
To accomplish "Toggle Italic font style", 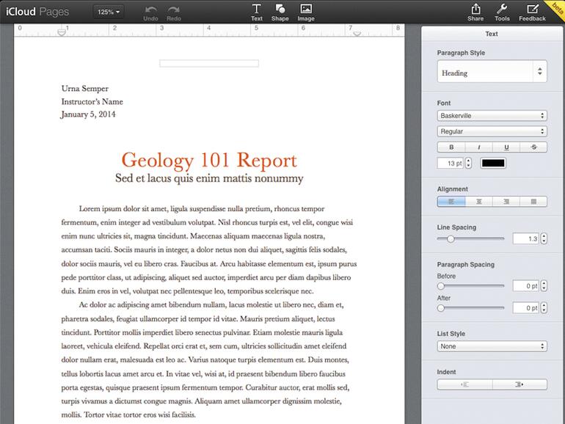I will (x=478, y=147).
